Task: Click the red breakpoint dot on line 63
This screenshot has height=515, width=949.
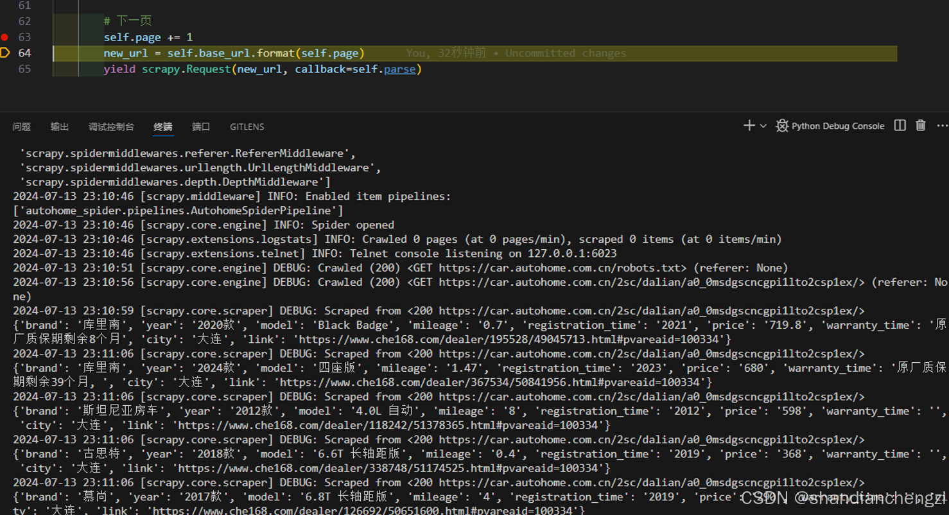Action: 5,37
